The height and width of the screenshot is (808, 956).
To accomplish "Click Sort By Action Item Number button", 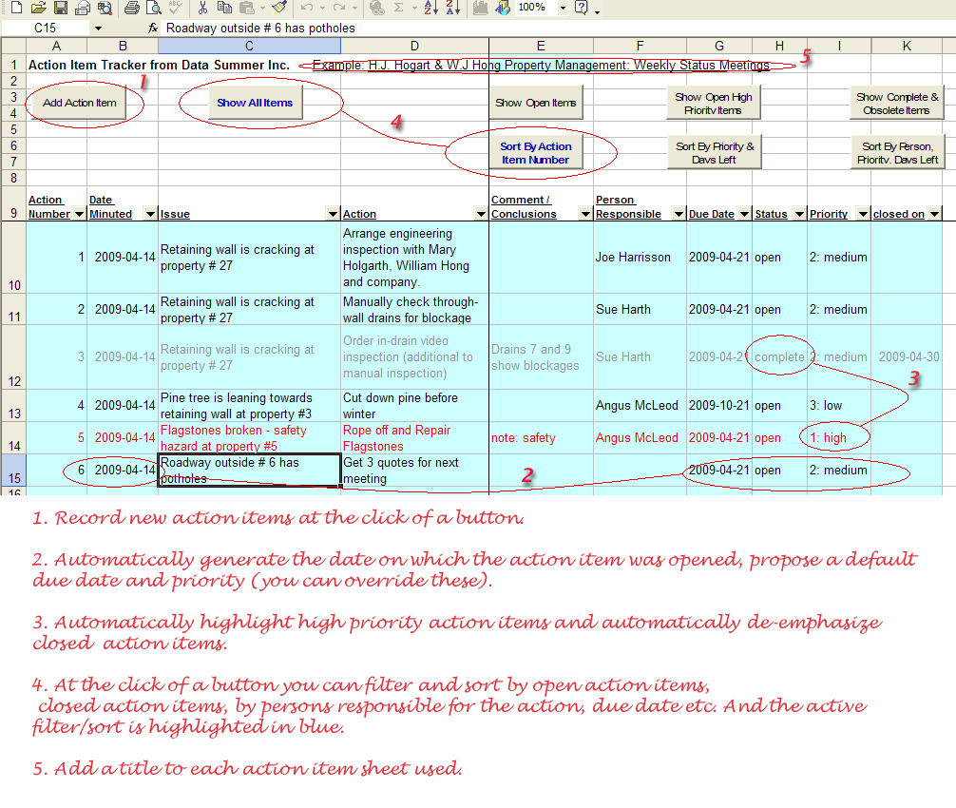I will click(x=536, y=152).
